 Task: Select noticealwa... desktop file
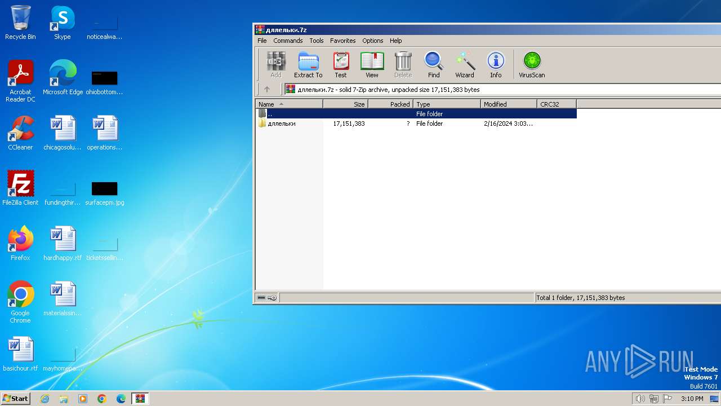pyautogui.click(x=105, y=26)
